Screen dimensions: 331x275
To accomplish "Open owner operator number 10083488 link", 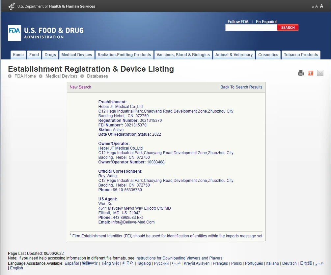I will point(155,162).
